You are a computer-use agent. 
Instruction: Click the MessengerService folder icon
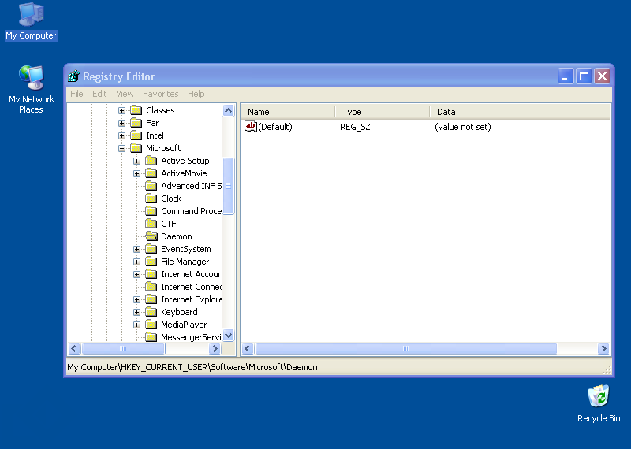tap(151, 337)
